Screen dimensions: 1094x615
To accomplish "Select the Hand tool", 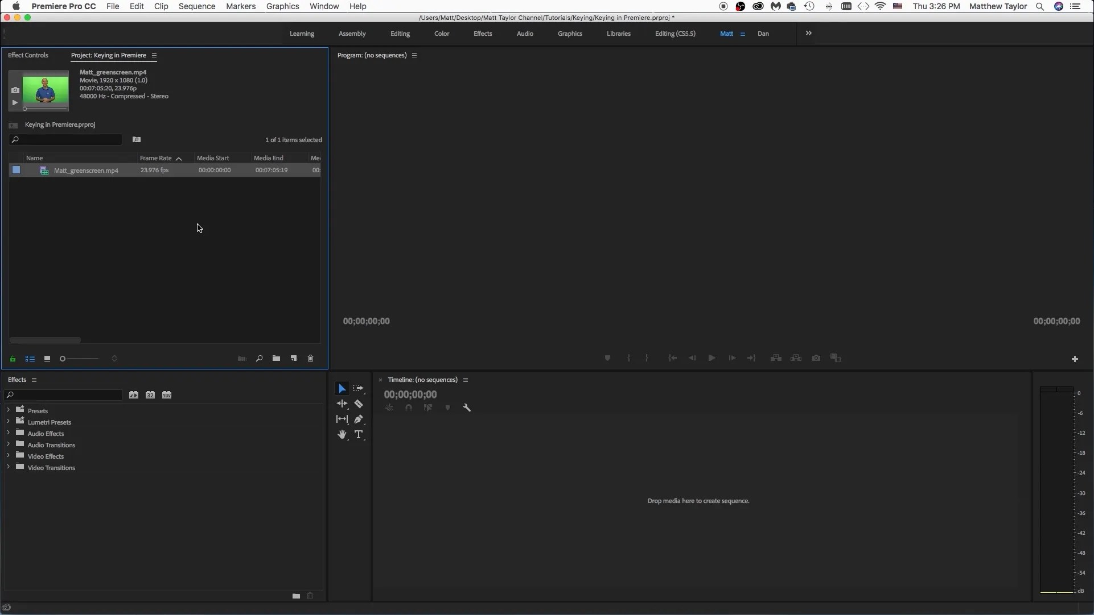I will [342, 434].
